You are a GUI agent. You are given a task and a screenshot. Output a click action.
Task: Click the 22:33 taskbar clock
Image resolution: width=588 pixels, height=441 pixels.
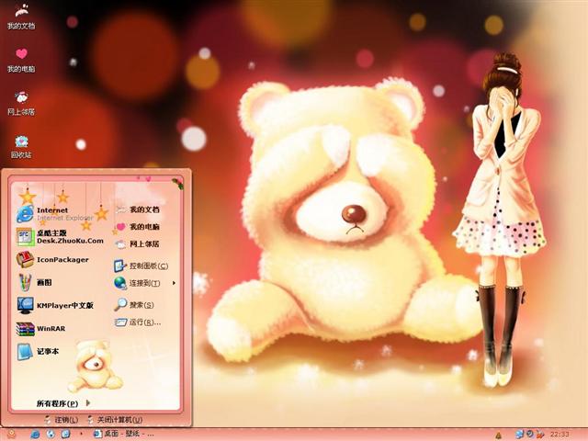[x=560, y=435]
